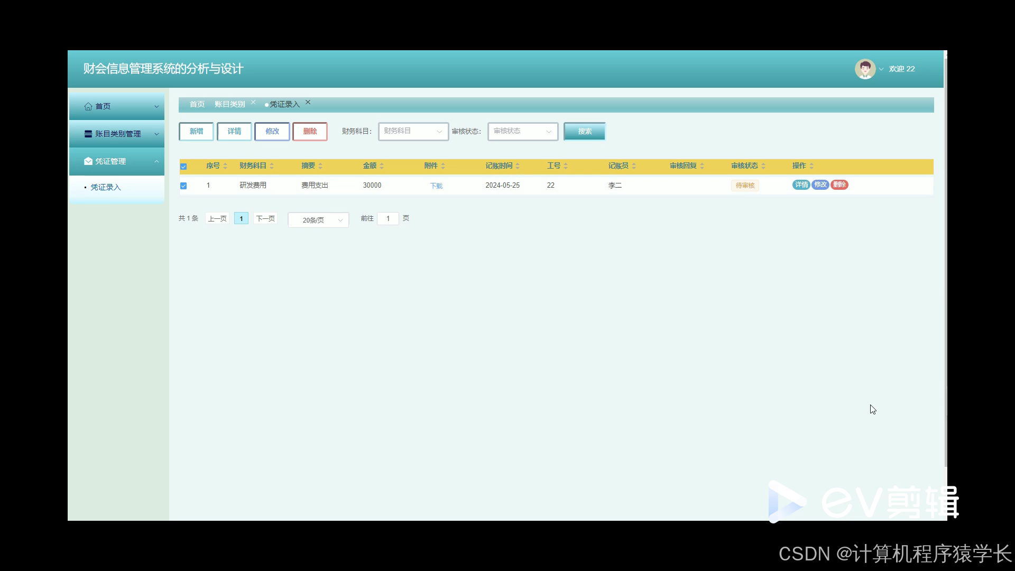Sort table by 记账时间 column arrows
1015x571 pixels.
(x=518, y=166)
